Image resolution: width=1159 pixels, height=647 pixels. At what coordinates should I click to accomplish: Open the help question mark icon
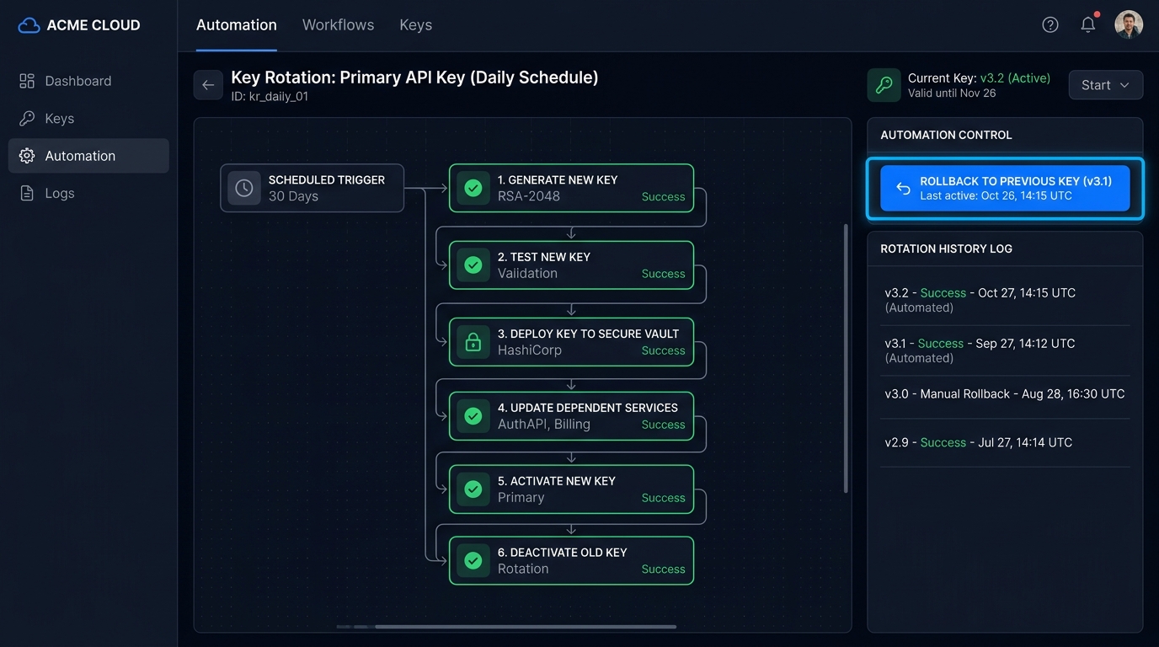1050,24
